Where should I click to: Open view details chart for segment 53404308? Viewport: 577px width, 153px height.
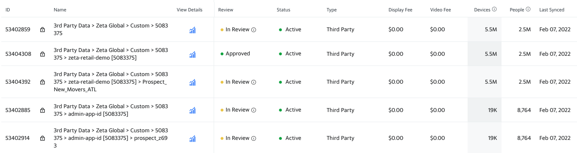(x=192, y=54)
